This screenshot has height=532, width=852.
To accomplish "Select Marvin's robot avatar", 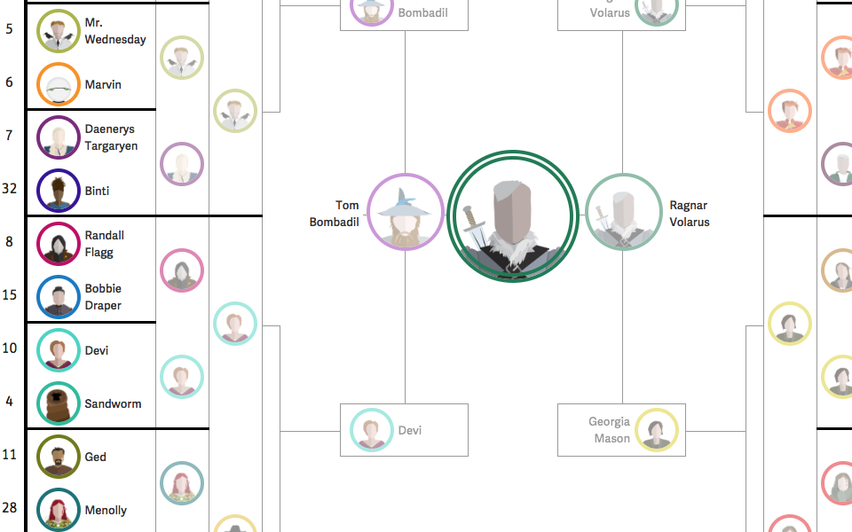I will 59,84.
